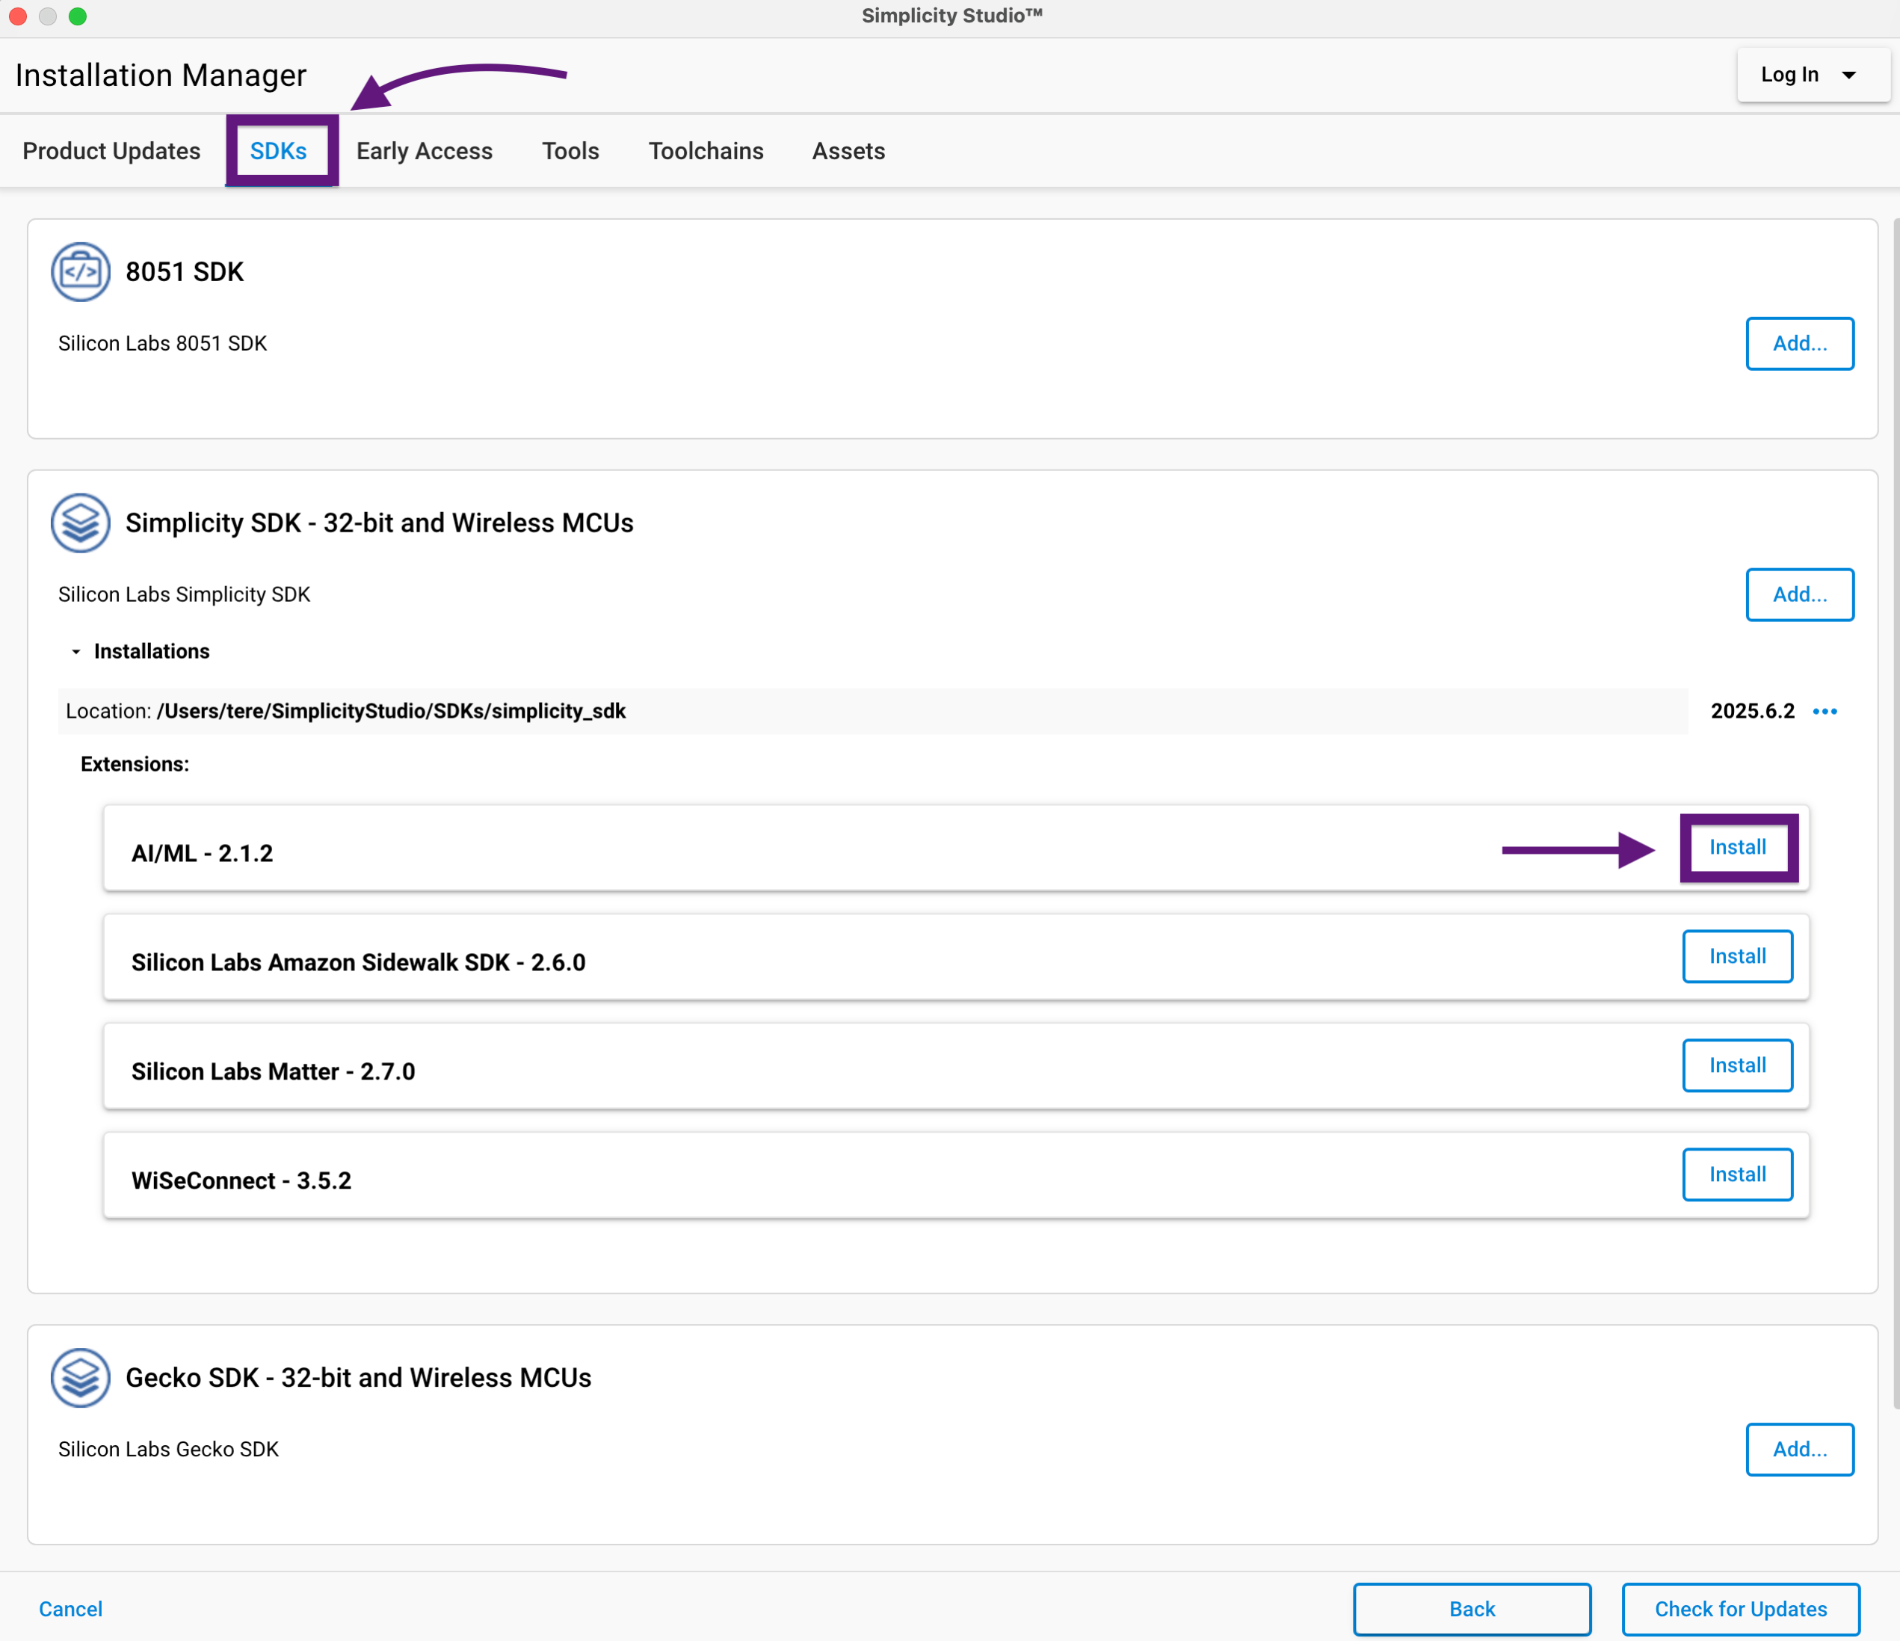This screenshot has height=1641, width=1900.
Task: Go to the Tools tab
Action: [x=570, y=151]
